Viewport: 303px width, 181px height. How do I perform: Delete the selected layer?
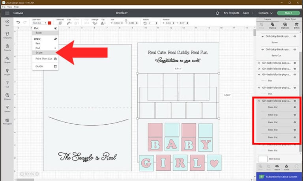point(297,25)
